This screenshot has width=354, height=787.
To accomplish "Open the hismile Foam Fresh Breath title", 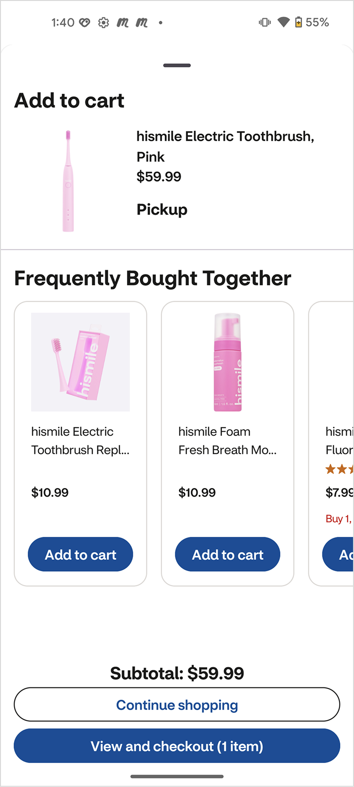I will [x=228, y=440].
